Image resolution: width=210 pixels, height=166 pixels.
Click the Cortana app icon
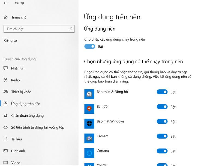point(89,153)
